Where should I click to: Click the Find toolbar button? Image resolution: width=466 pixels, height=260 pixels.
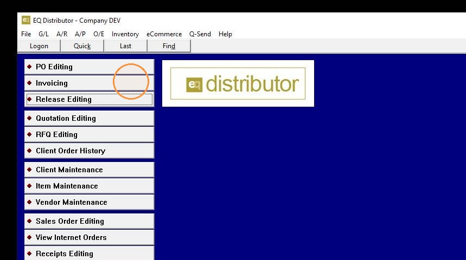point(169,46)
